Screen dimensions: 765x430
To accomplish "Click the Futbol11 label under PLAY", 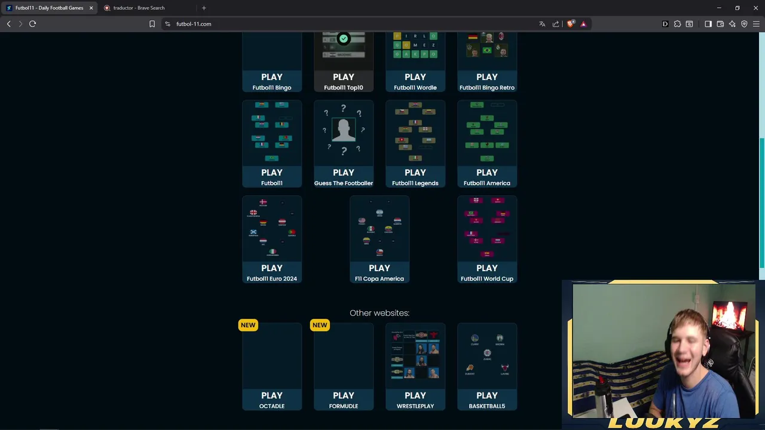I will point(272,183).
